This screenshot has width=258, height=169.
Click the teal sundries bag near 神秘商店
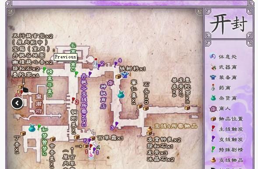click(121, 95)
